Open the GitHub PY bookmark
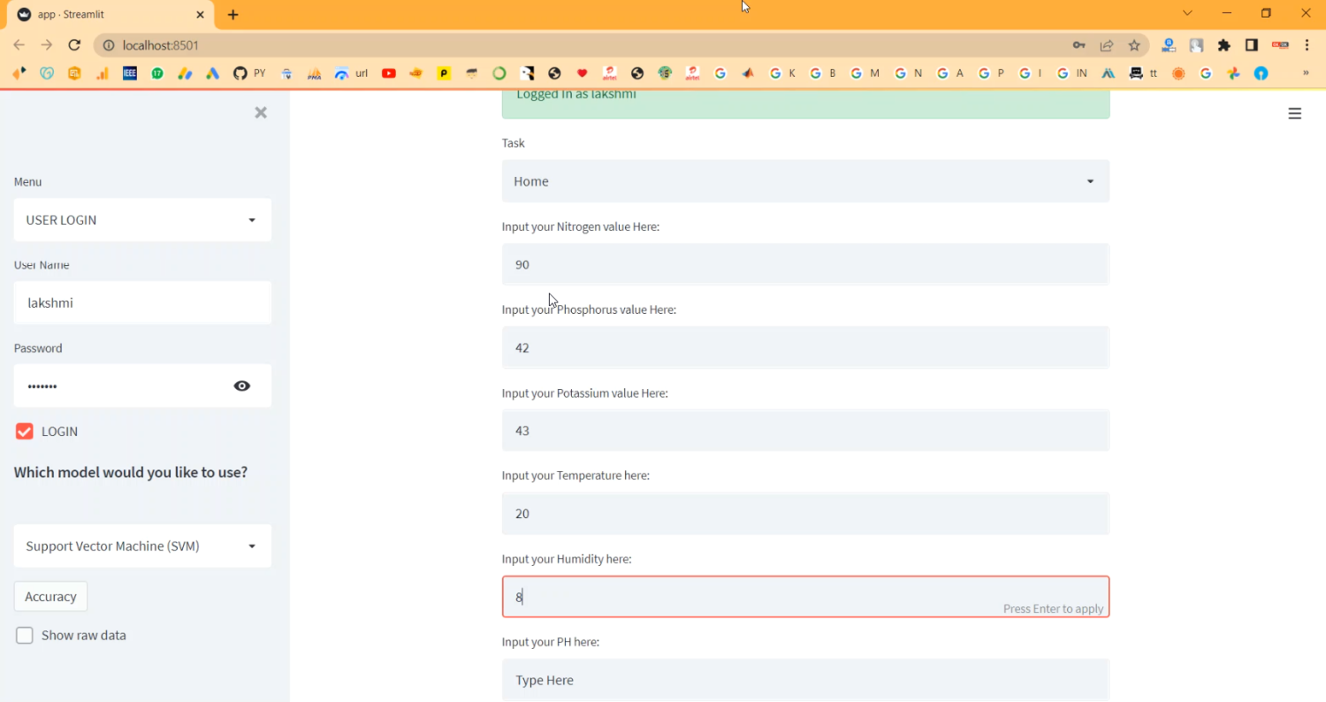 pos(249,73)
